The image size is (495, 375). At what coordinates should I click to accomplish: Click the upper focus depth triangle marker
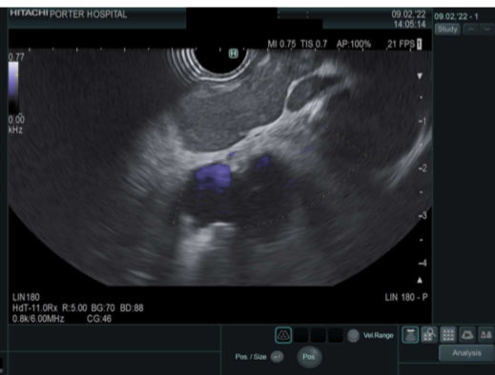420,76
